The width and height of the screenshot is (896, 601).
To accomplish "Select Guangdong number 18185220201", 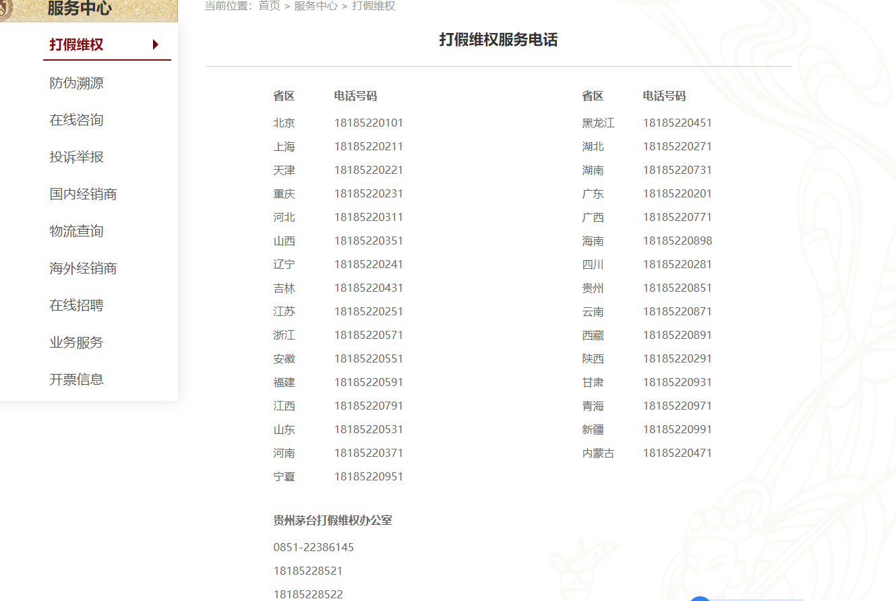I will (678, 193).
